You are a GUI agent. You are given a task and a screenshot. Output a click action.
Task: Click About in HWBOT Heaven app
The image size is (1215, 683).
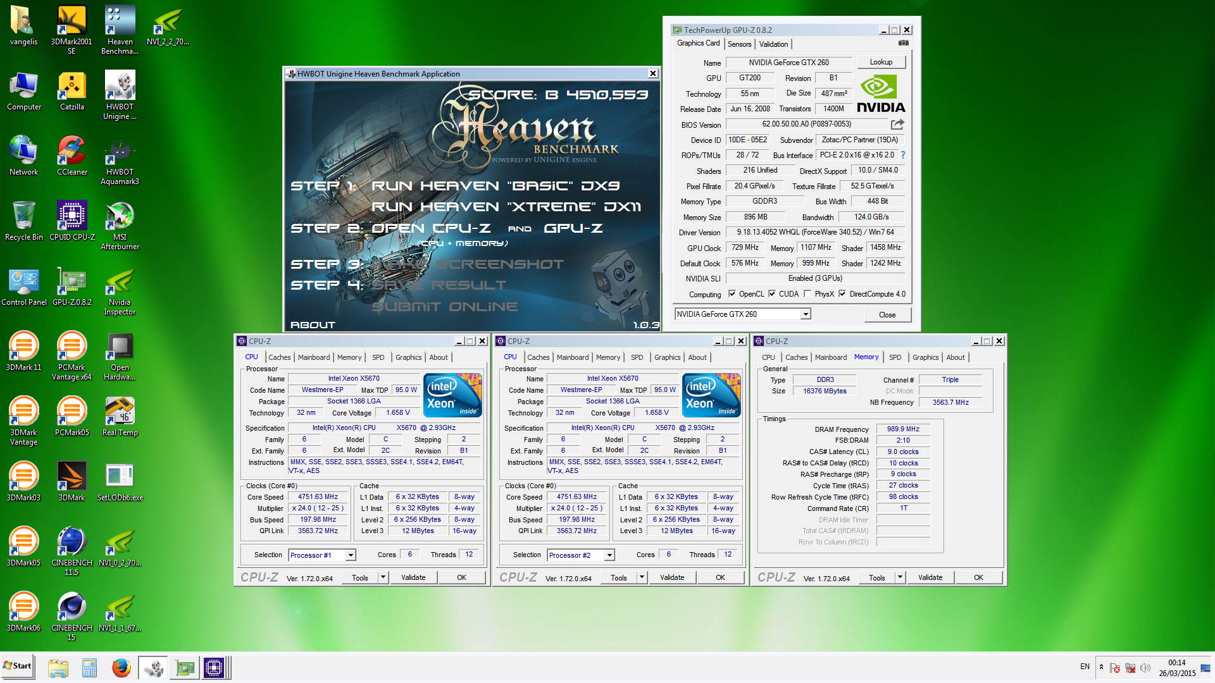coord(313,325)
